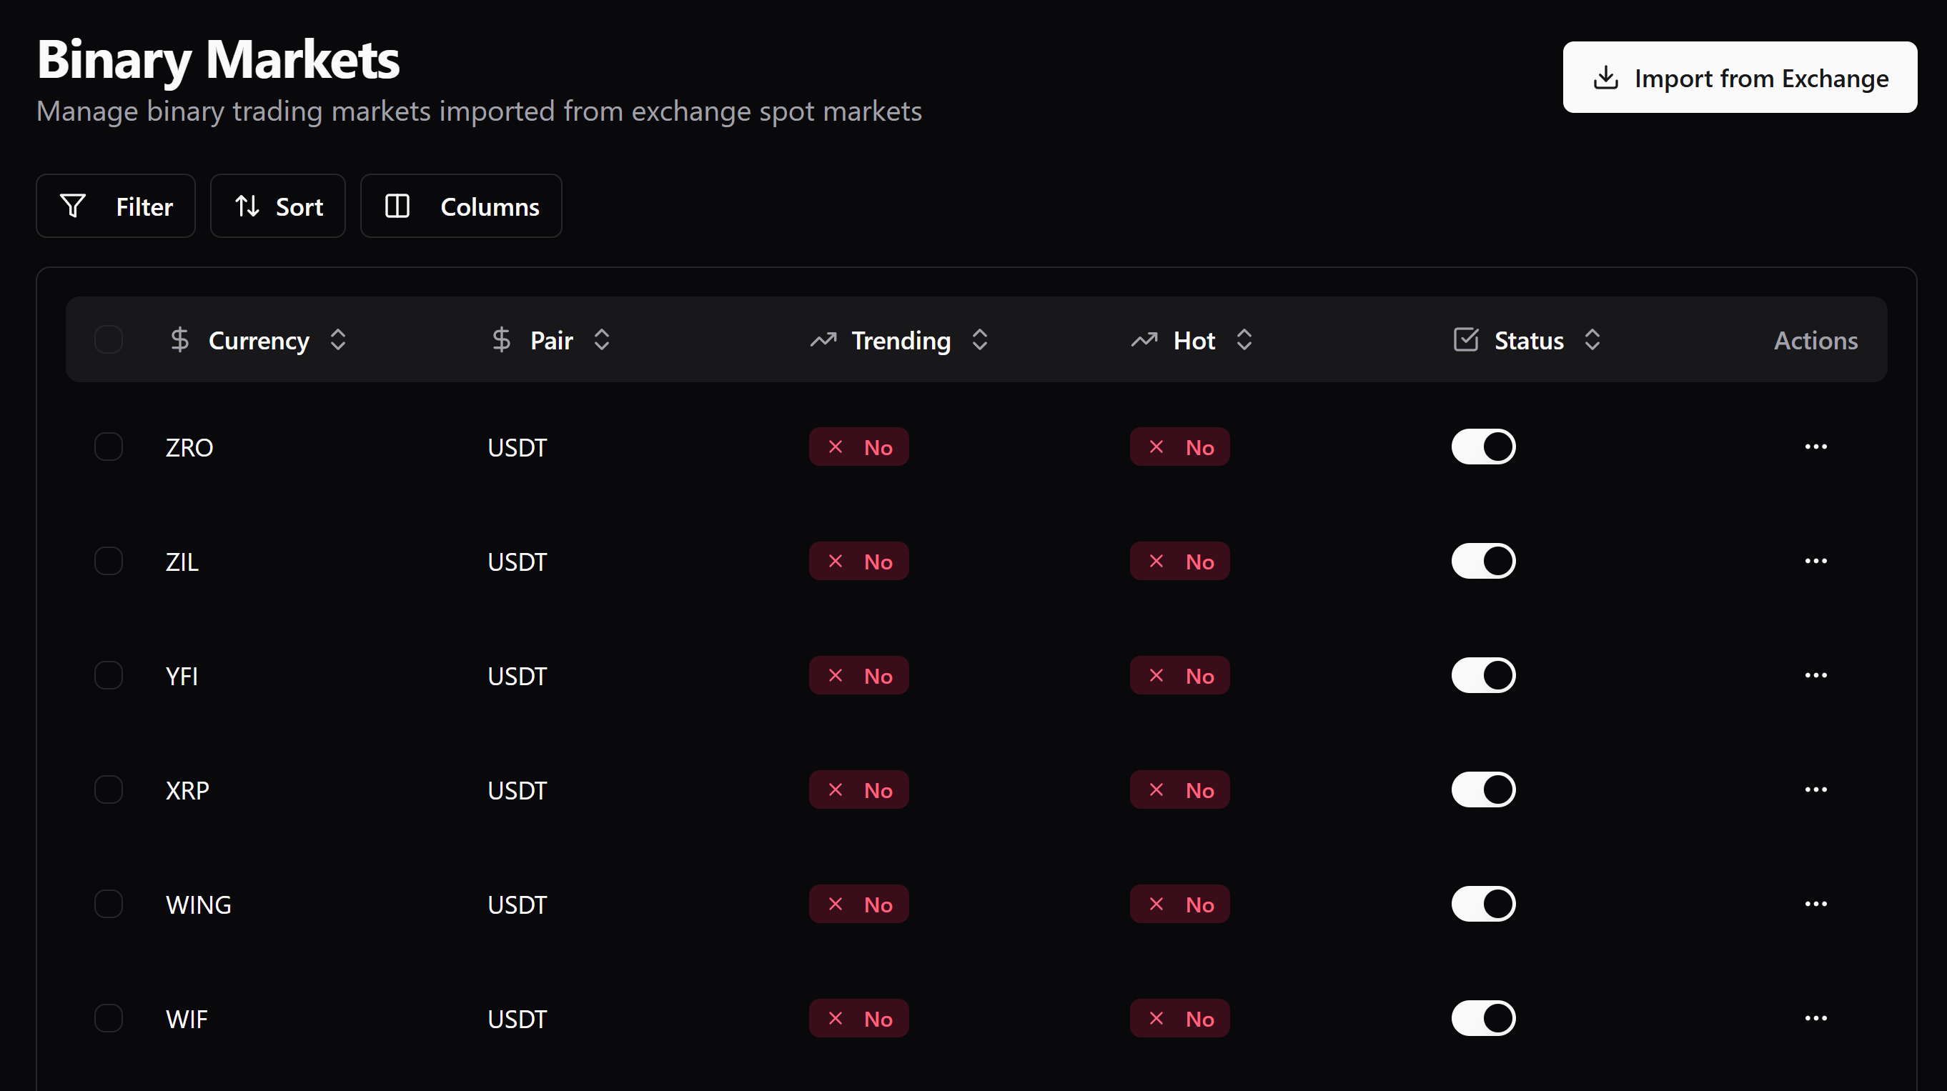Check the select-all checkbox in the header
Image resolution: width=1947 pixels, height=1091 pixels.
(x=108, y=339)
